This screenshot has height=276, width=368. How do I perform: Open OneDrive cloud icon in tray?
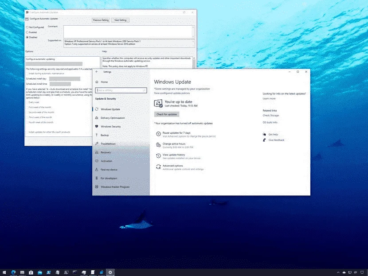point(344,272)
